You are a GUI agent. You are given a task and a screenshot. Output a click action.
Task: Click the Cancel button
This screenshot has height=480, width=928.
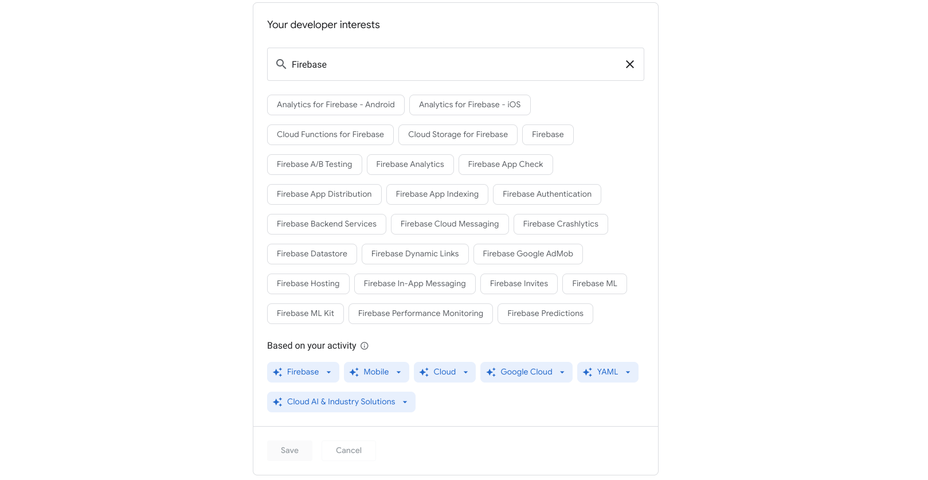click(x=349, y=451)
